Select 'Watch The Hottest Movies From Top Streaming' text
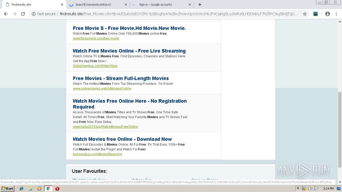The image size is (342, 192). tap(123, 84)
